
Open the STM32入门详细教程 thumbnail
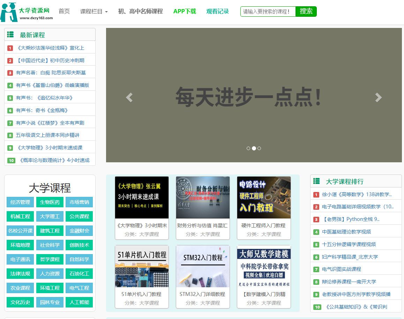pyautogui.click(x=203, y=266)
